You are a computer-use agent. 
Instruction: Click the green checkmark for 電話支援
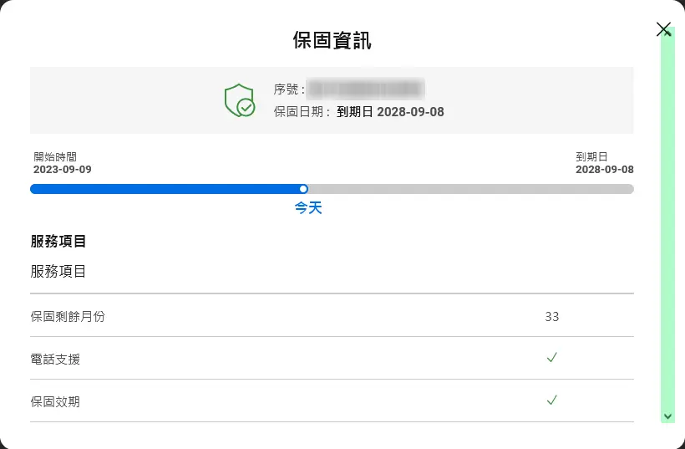pos(551,358)
